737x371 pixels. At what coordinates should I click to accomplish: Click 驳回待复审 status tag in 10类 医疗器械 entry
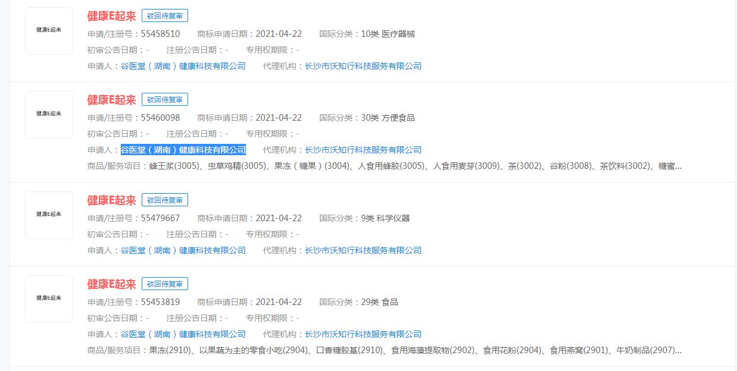coord(165,16)
